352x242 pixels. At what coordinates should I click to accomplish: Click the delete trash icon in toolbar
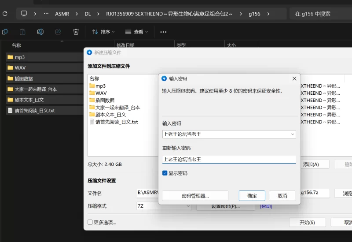tap(76, 32)
